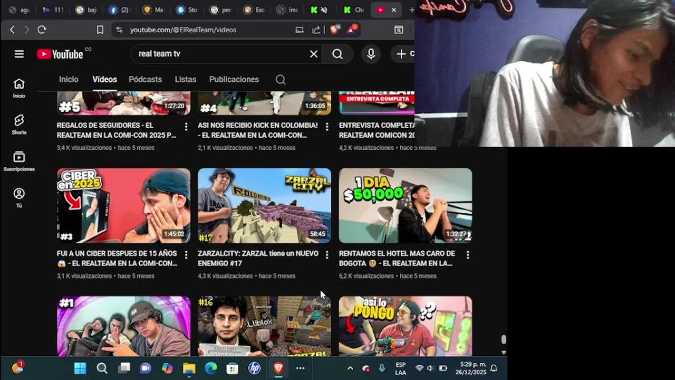Open options menu for REGALOS DE SEGUIDORES video

[x=186, y=127]
